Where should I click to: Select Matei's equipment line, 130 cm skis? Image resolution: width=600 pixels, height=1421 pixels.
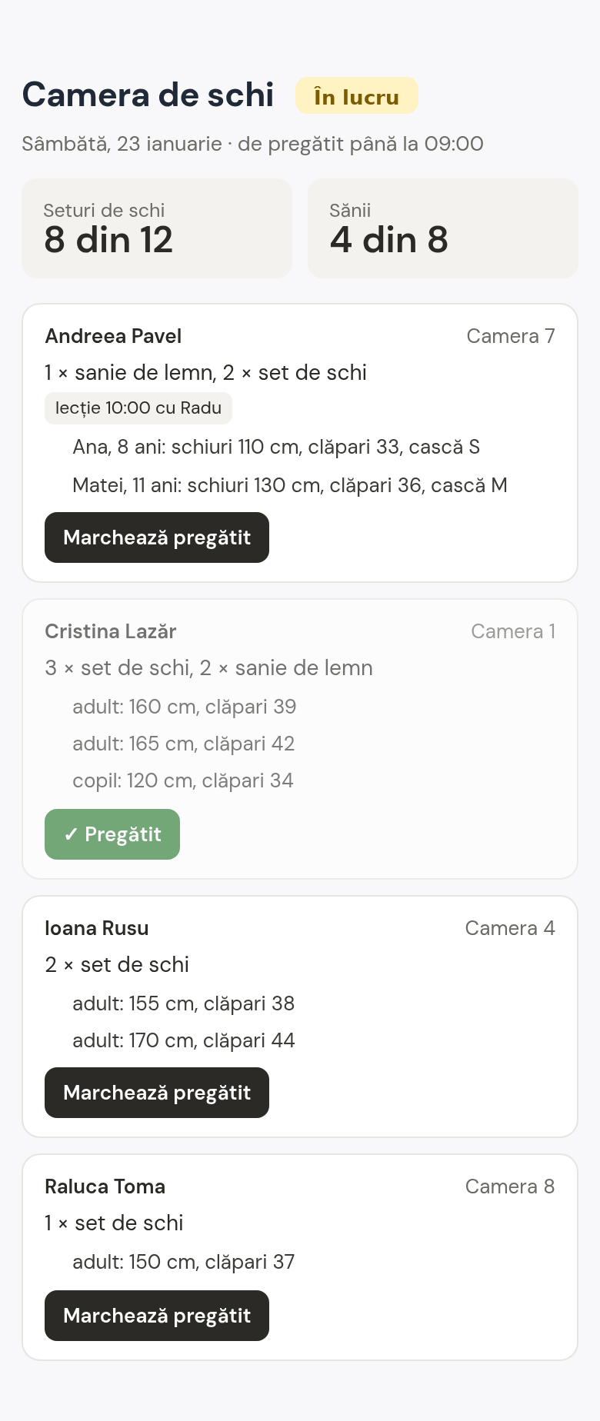coord(290,485)
